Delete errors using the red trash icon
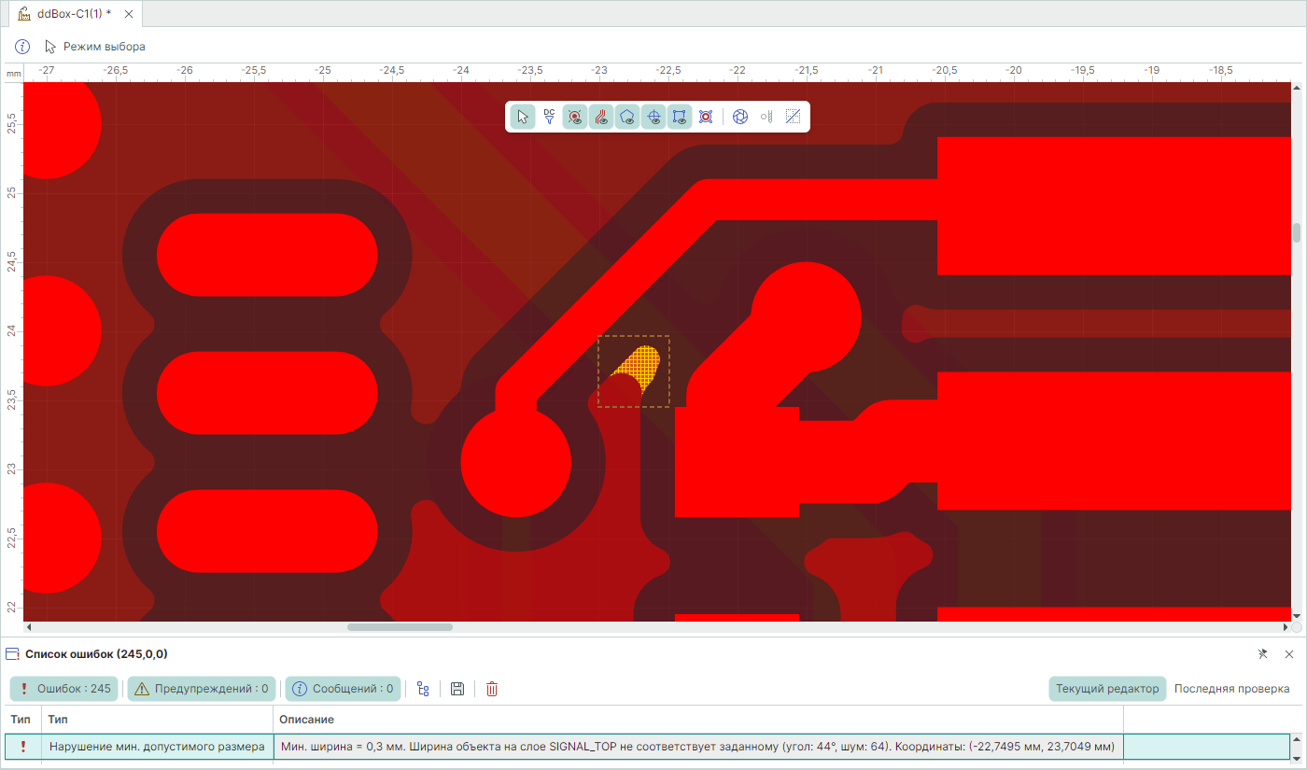The height and width of the screenshot is (770, 1307). tap(492, 689)
